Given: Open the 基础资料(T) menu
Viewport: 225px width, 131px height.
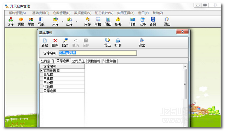Looking at the screenshot, I should pos(41,13).
